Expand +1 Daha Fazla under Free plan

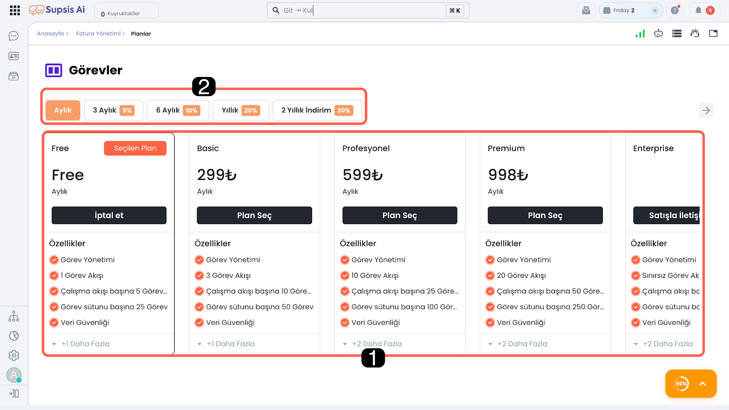click(85, 344)
